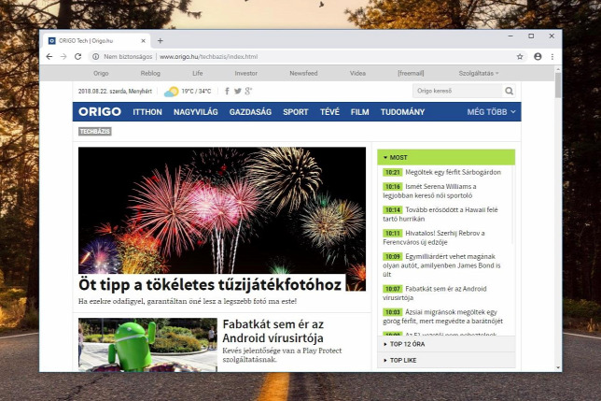Bookmark this page with the star icon
The image size is (601, 401).
click(520, 56)
